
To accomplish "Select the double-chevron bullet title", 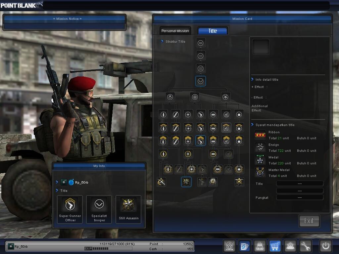I will pos(163,141).
